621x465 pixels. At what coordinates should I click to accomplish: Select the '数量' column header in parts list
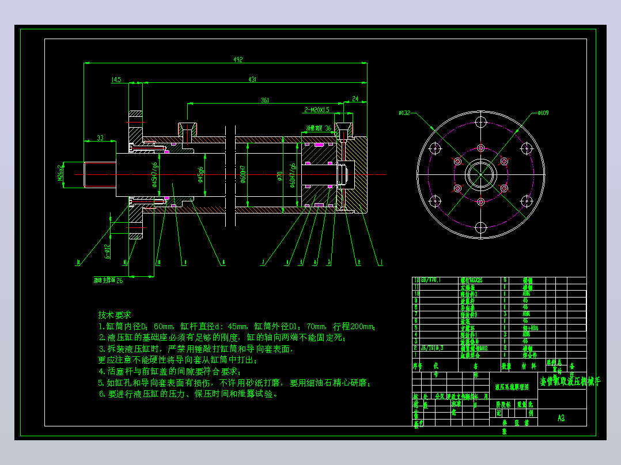(506, 367)
